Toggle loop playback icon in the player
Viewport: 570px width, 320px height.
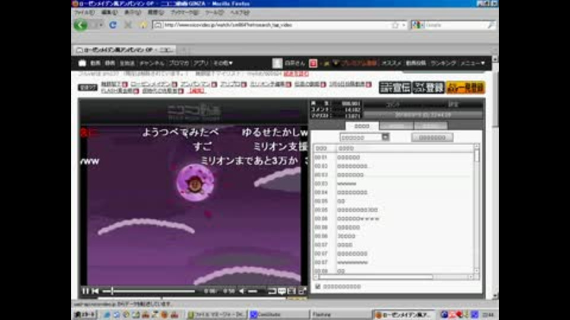click(x=271, y=291)
